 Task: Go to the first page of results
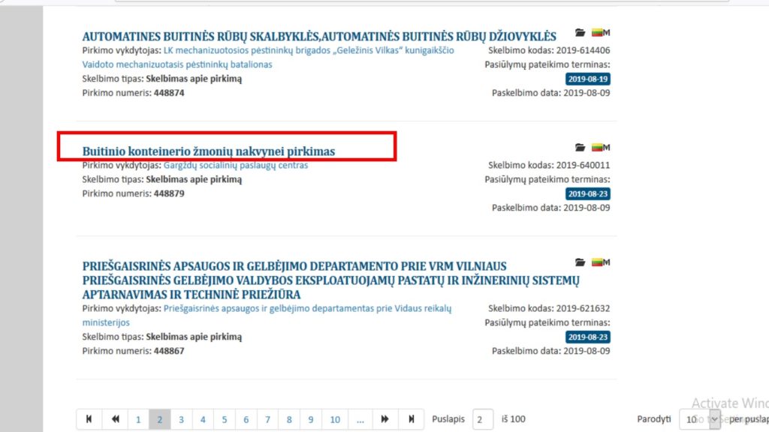point(89,419)
